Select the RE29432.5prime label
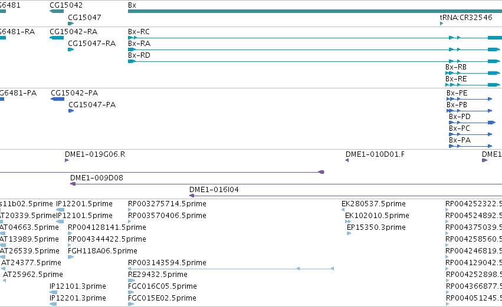This screenshot has width=502, height=307. tap(158, 275)
